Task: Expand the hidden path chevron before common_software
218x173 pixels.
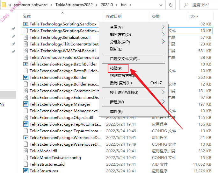Action: pos(10,5)
